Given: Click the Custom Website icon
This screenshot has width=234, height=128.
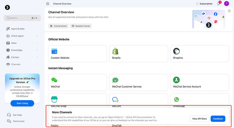Looking at the screenshot, I should [x=54, y=51].
